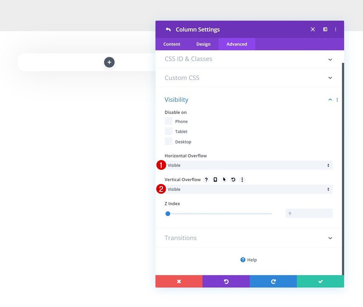Save changes with the green checkmark button

coord(321,281)
